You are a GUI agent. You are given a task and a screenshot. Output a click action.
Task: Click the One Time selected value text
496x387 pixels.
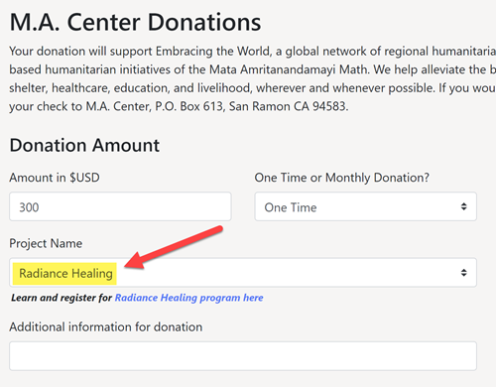click(291, 207)
